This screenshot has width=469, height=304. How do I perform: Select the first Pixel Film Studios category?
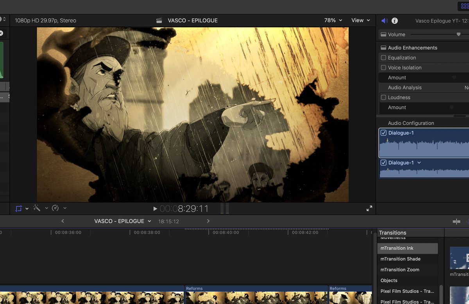click(x=408, y=291)
